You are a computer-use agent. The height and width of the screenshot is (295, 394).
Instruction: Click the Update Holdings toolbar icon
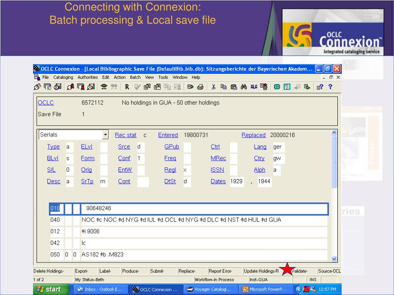tap(147, 87)
